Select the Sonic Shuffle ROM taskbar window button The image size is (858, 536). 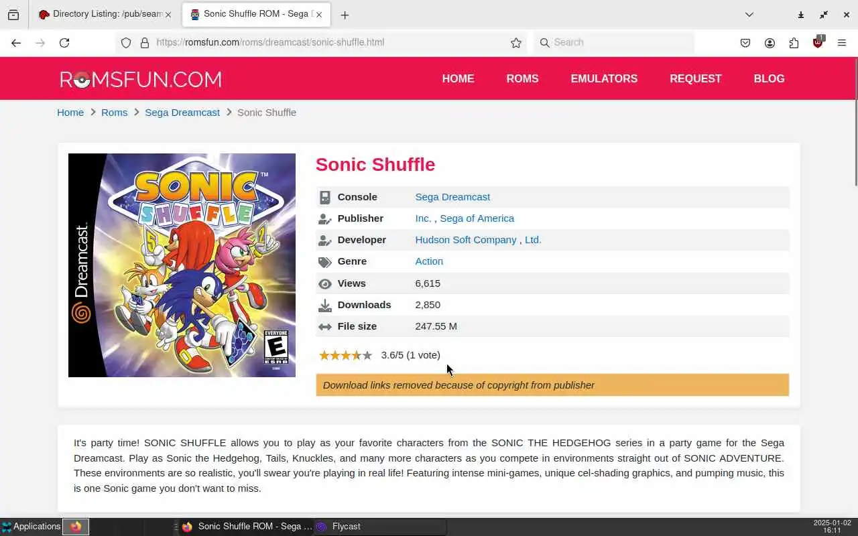(x=245, y=527)
